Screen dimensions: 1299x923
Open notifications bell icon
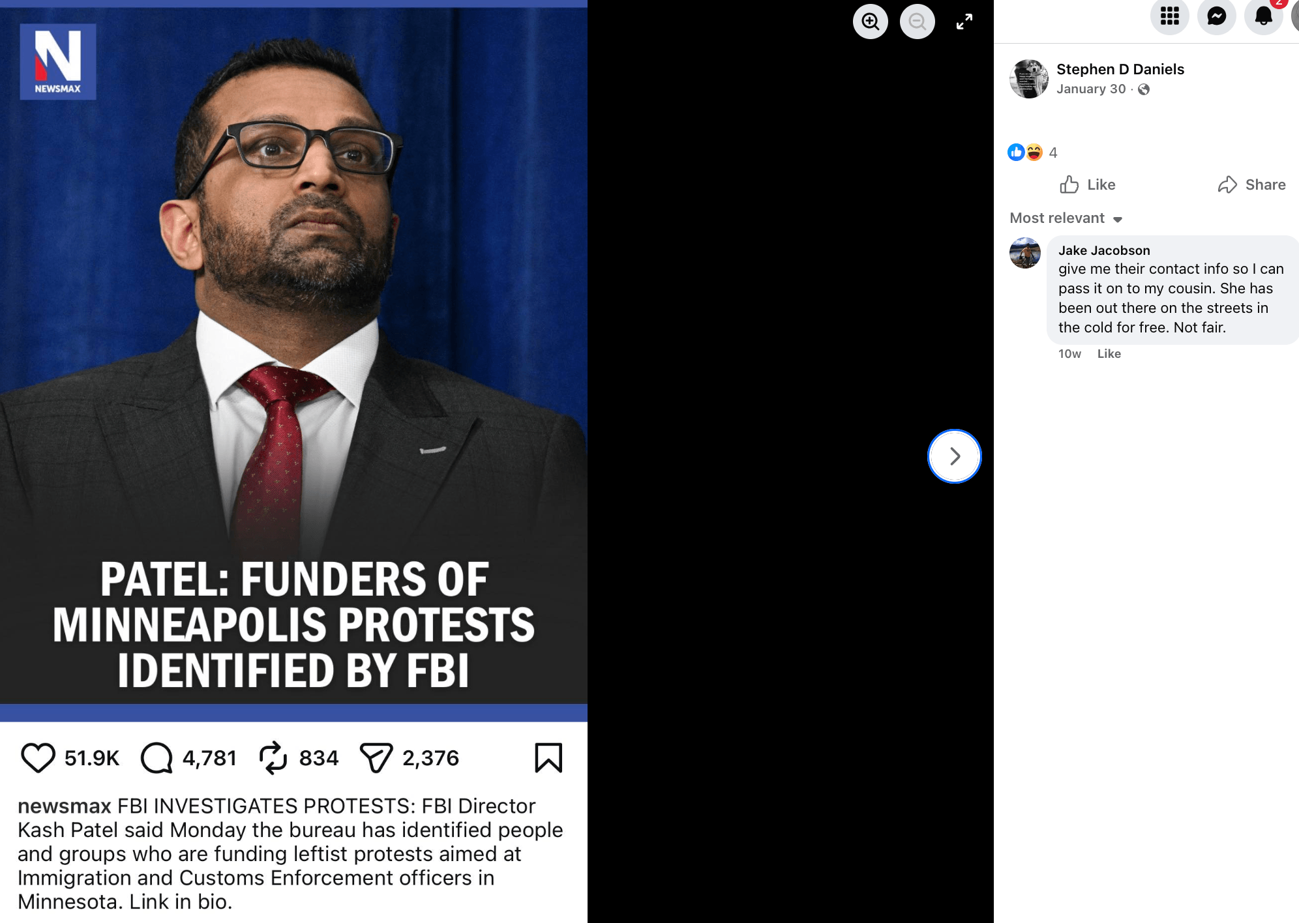click(x=1264, y=16)
